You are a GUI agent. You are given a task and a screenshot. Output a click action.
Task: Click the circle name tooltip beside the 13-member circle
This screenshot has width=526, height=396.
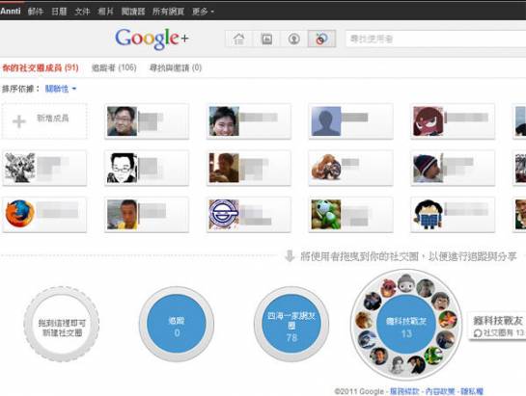497,326
